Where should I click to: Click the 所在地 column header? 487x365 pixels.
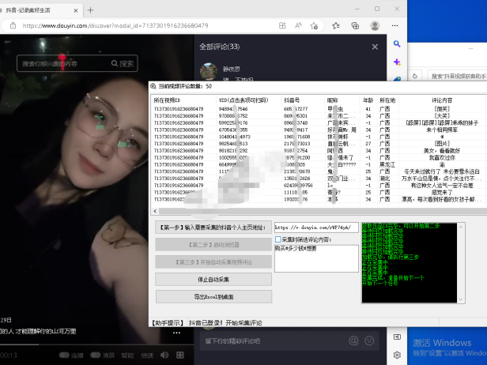387,100
